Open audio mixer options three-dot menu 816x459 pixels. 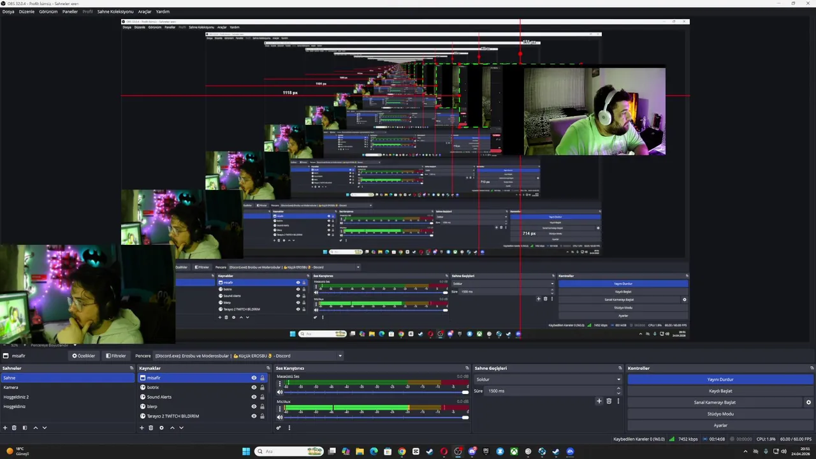tap(289, 428)
